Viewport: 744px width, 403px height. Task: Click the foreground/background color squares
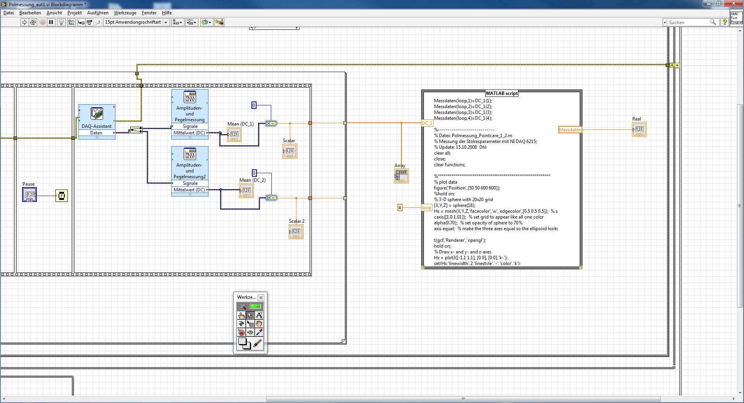pos(244,343)
